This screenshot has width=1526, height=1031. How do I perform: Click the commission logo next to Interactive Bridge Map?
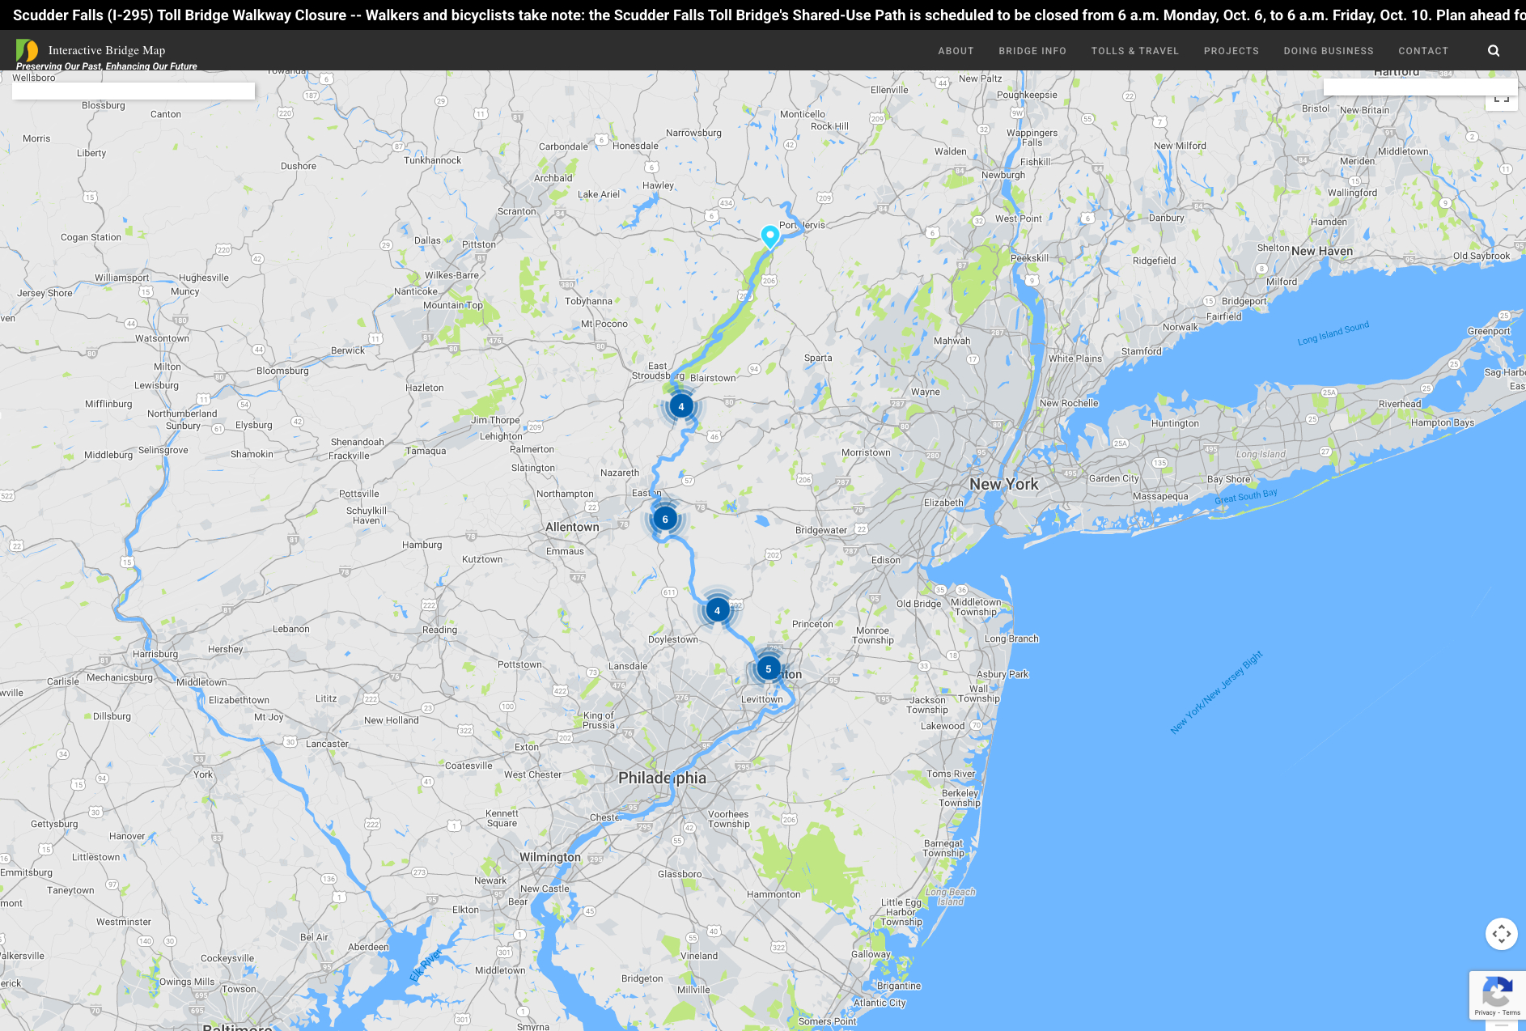[x=27, y=50]
